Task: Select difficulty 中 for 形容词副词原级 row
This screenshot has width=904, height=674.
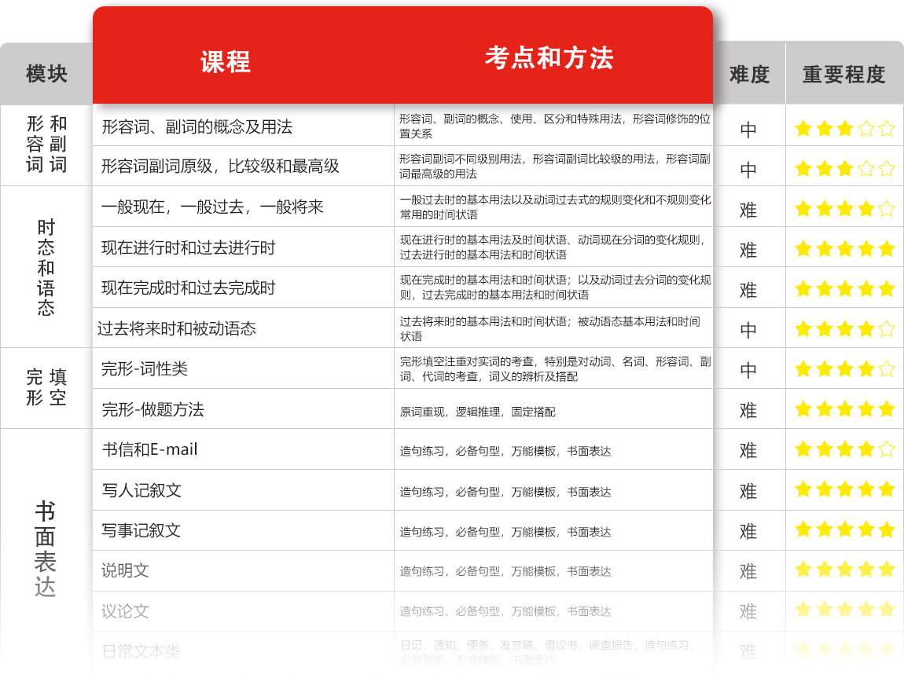Action: point(748,170)
